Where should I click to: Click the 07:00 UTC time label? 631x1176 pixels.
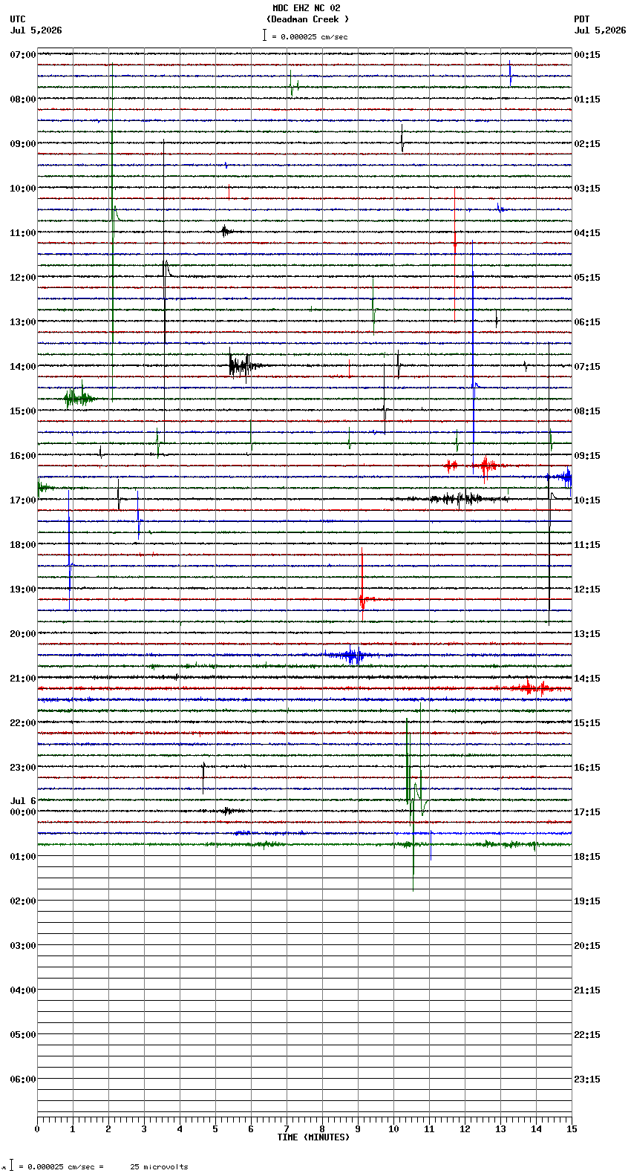tap(23, 55)
